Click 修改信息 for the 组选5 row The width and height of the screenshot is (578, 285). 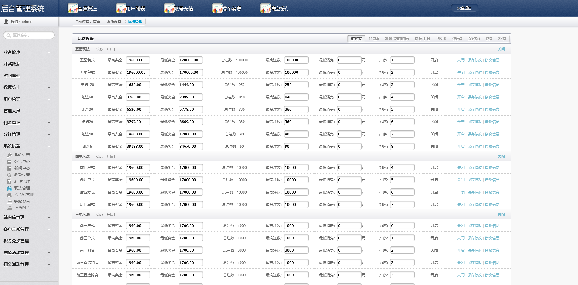[492, 147]
